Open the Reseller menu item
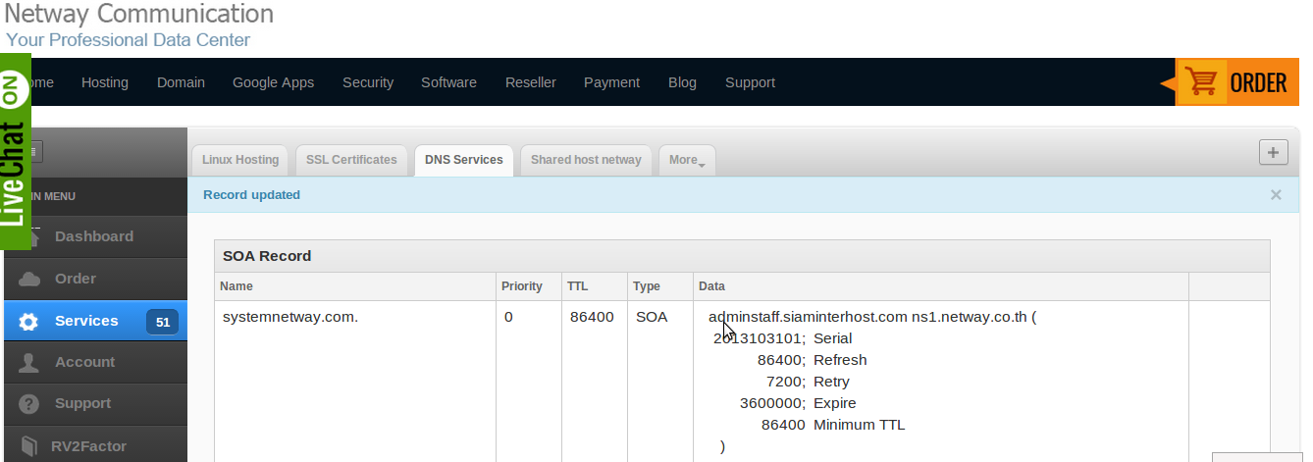1313x462 pixels. pos(530,82)
